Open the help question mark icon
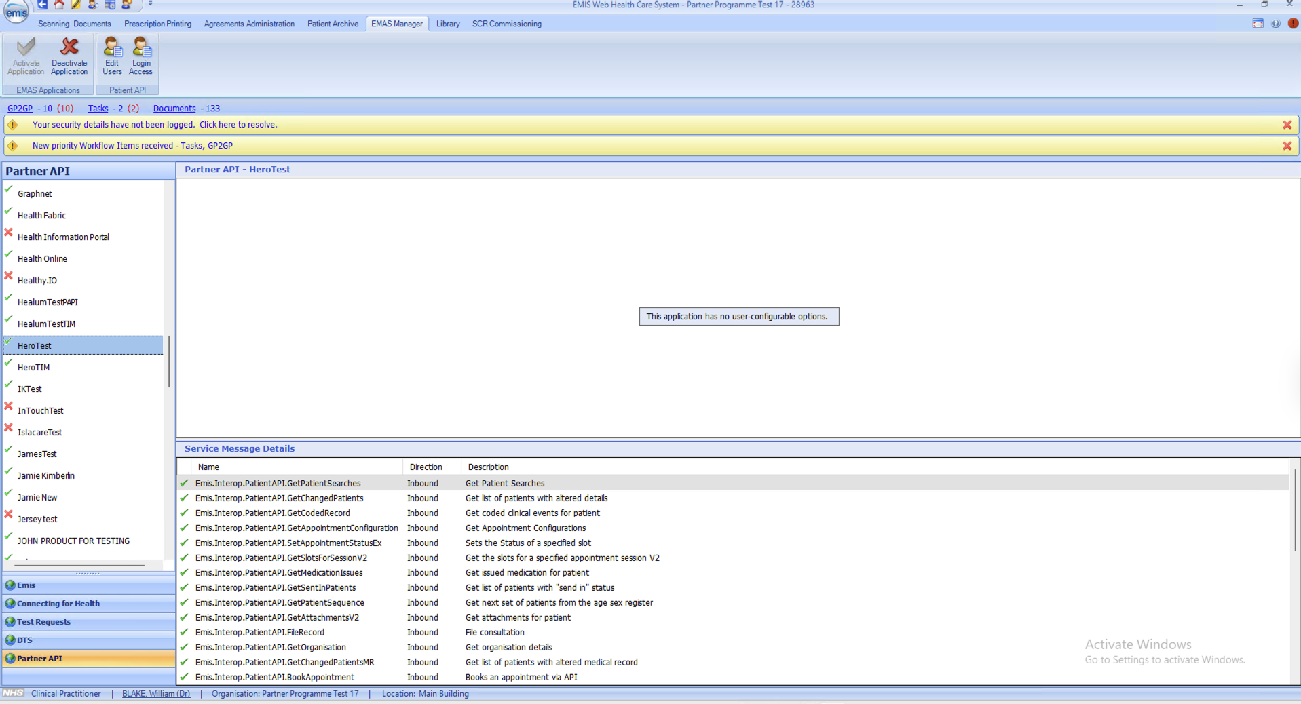Image resolution: width=1301 pixels, height=704 pixels. pos(1276,24)
